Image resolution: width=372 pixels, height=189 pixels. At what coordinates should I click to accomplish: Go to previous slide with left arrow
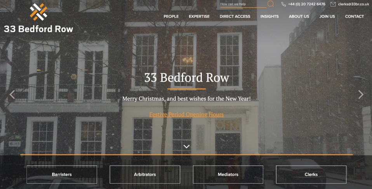click(12, 95)
